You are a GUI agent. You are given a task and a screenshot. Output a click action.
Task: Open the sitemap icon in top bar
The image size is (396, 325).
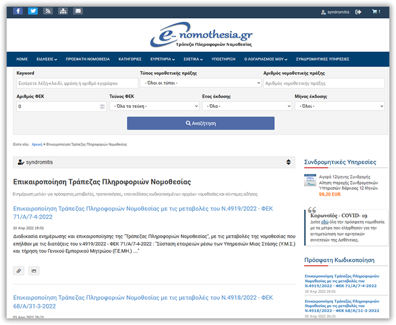pyautogui.click(x=63, y=11)
